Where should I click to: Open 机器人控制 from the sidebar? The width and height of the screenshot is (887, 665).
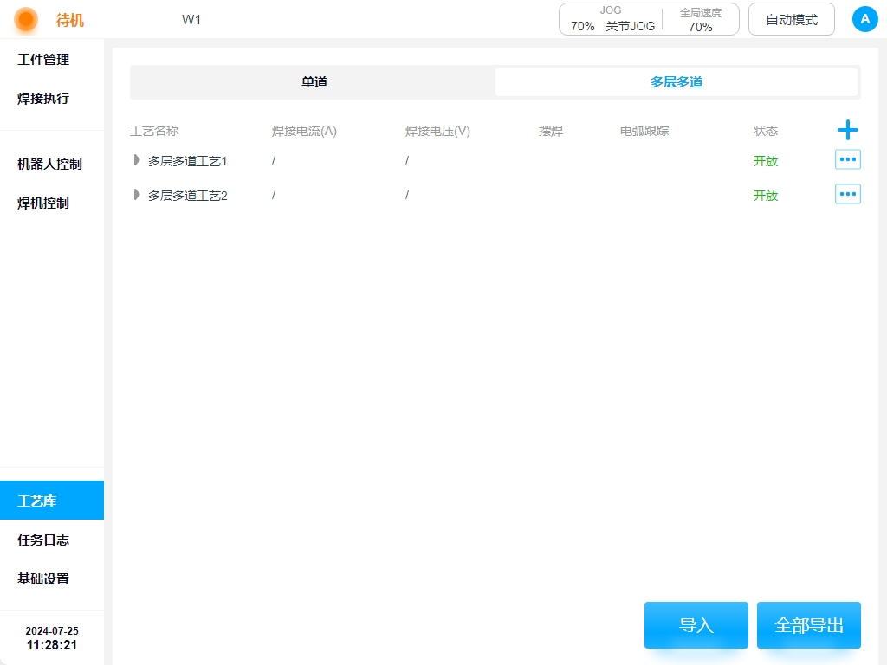click(49, 165)
